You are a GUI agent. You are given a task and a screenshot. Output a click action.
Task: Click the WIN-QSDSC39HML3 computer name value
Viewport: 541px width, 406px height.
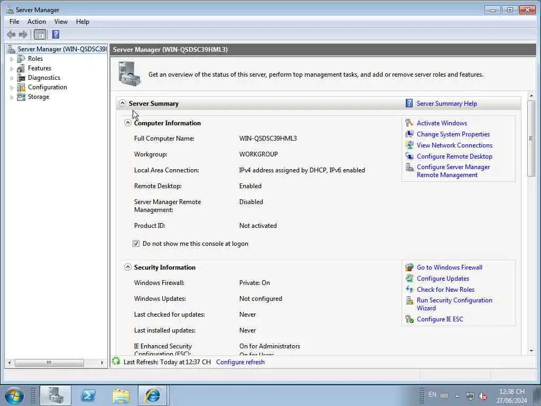(x=268, y=138)
